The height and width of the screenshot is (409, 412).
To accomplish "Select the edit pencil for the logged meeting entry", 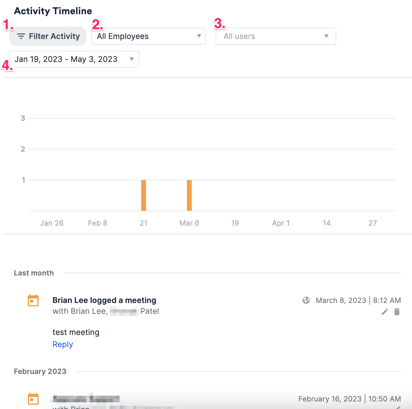I will pos(385,312).
